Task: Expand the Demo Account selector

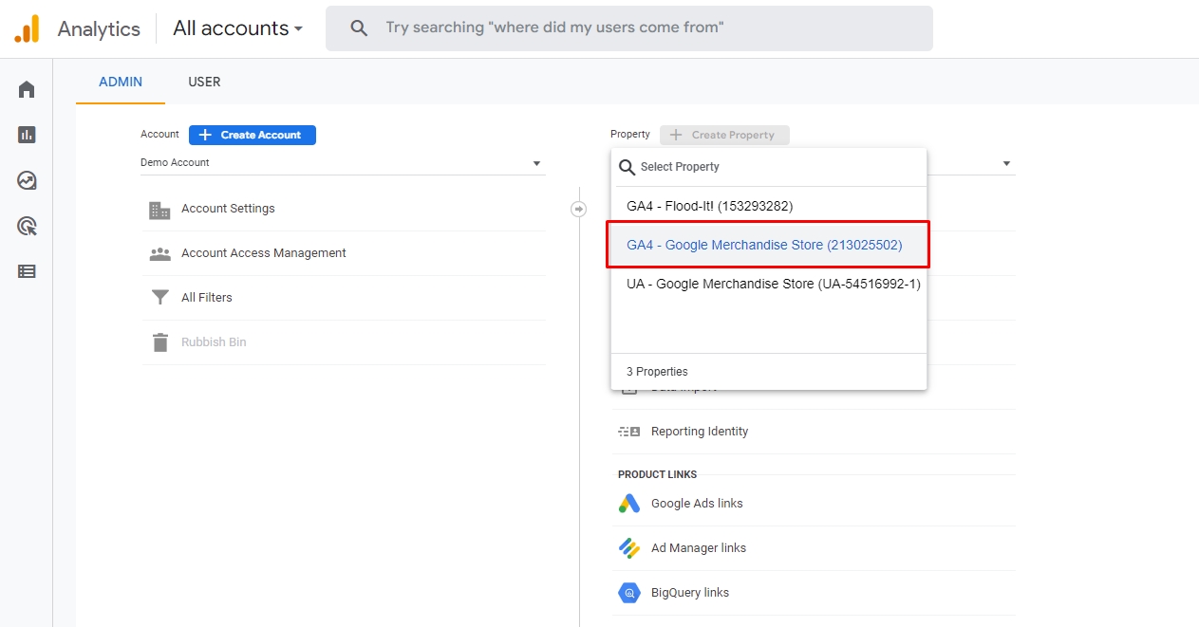Action: click(343, 163)
